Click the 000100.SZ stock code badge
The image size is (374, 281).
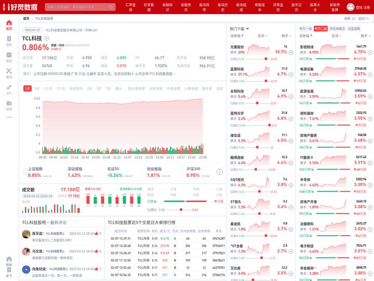point(32,30)
